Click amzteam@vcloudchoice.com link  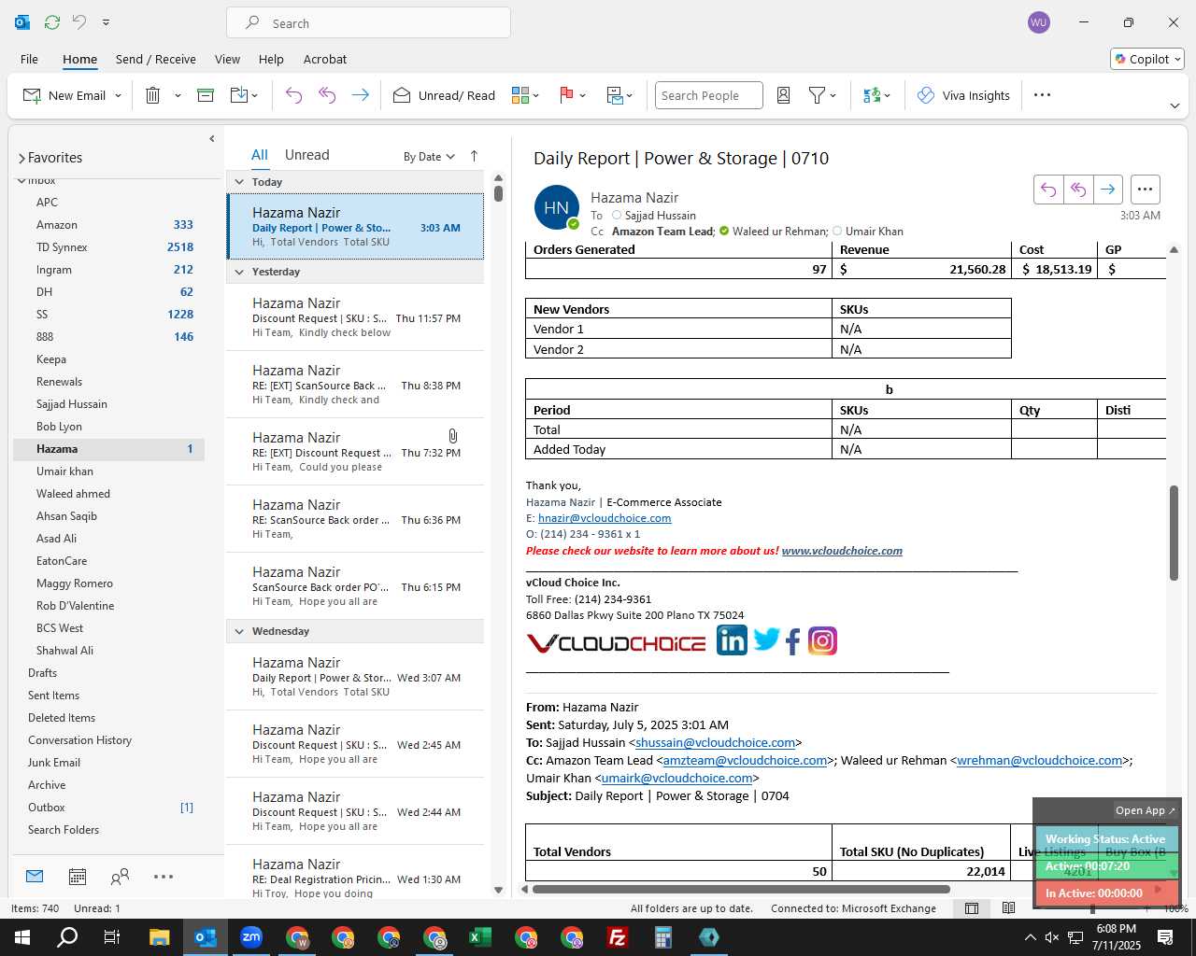[745, 760]
